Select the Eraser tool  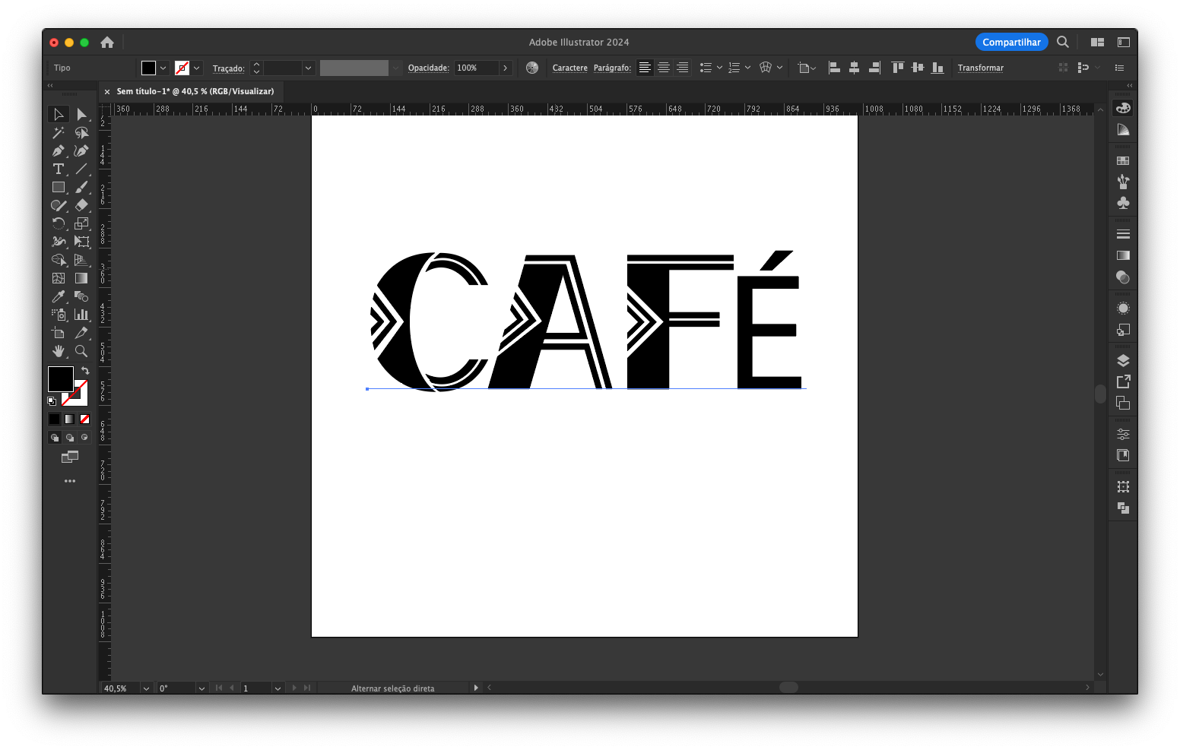(x=81, y=205)
